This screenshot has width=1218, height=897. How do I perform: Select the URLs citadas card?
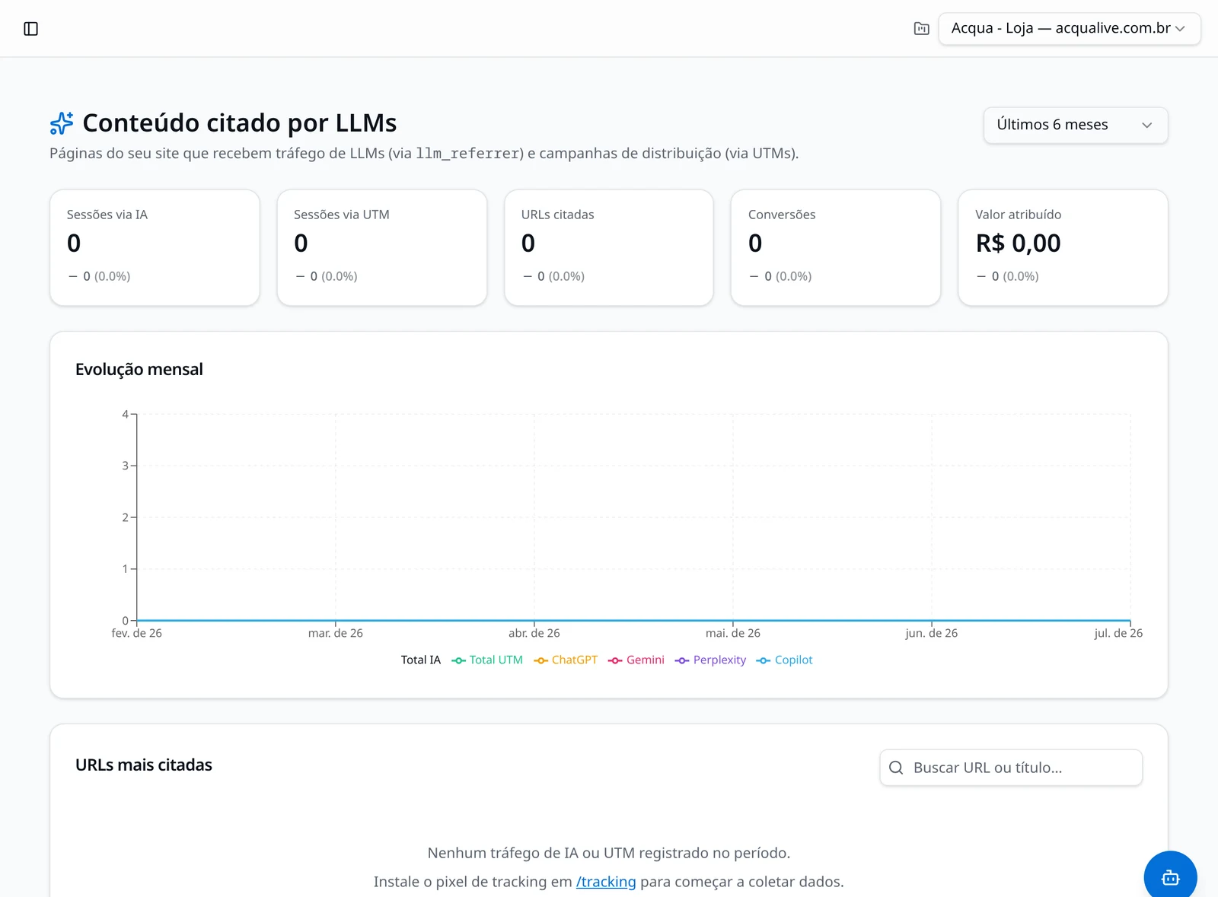click(608, 247)
